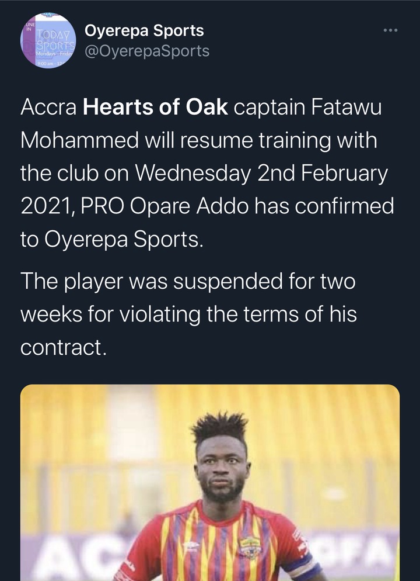Image resolution: width=420 pixels, height=581 pixels.
Task: Open the @OyerepaSports handle link
Action: (147, 51)
